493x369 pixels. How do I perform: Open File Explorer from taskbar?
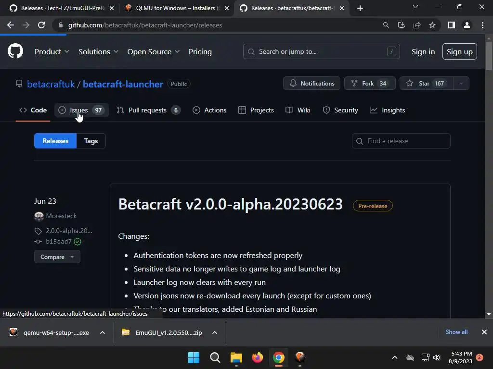click(236, 357)
